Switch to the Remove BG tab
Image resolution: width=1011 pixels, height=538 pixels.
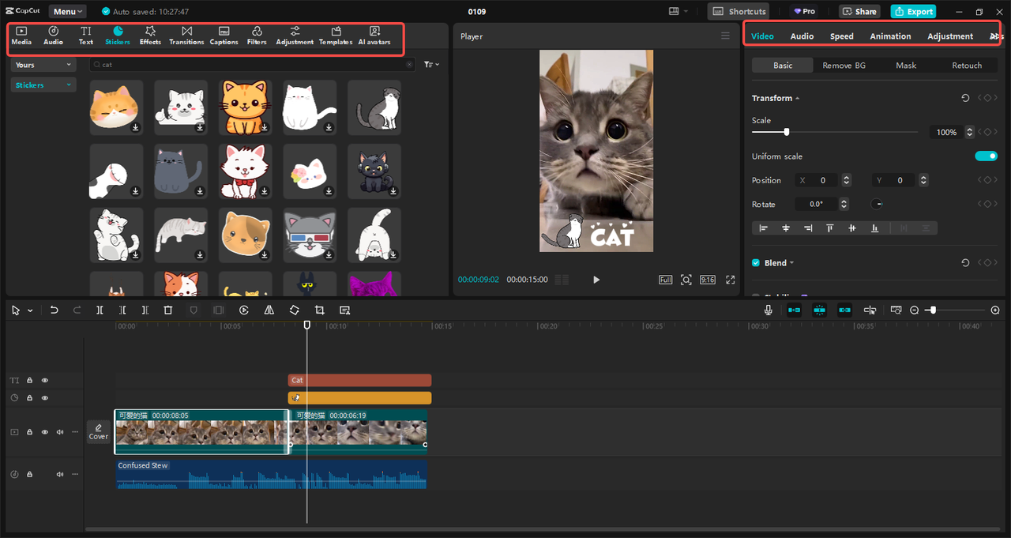[844, 66]
